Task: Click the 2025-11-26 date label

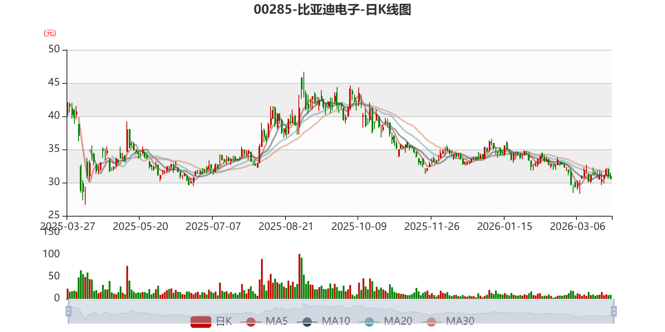Action: click(x=432, y=226)
